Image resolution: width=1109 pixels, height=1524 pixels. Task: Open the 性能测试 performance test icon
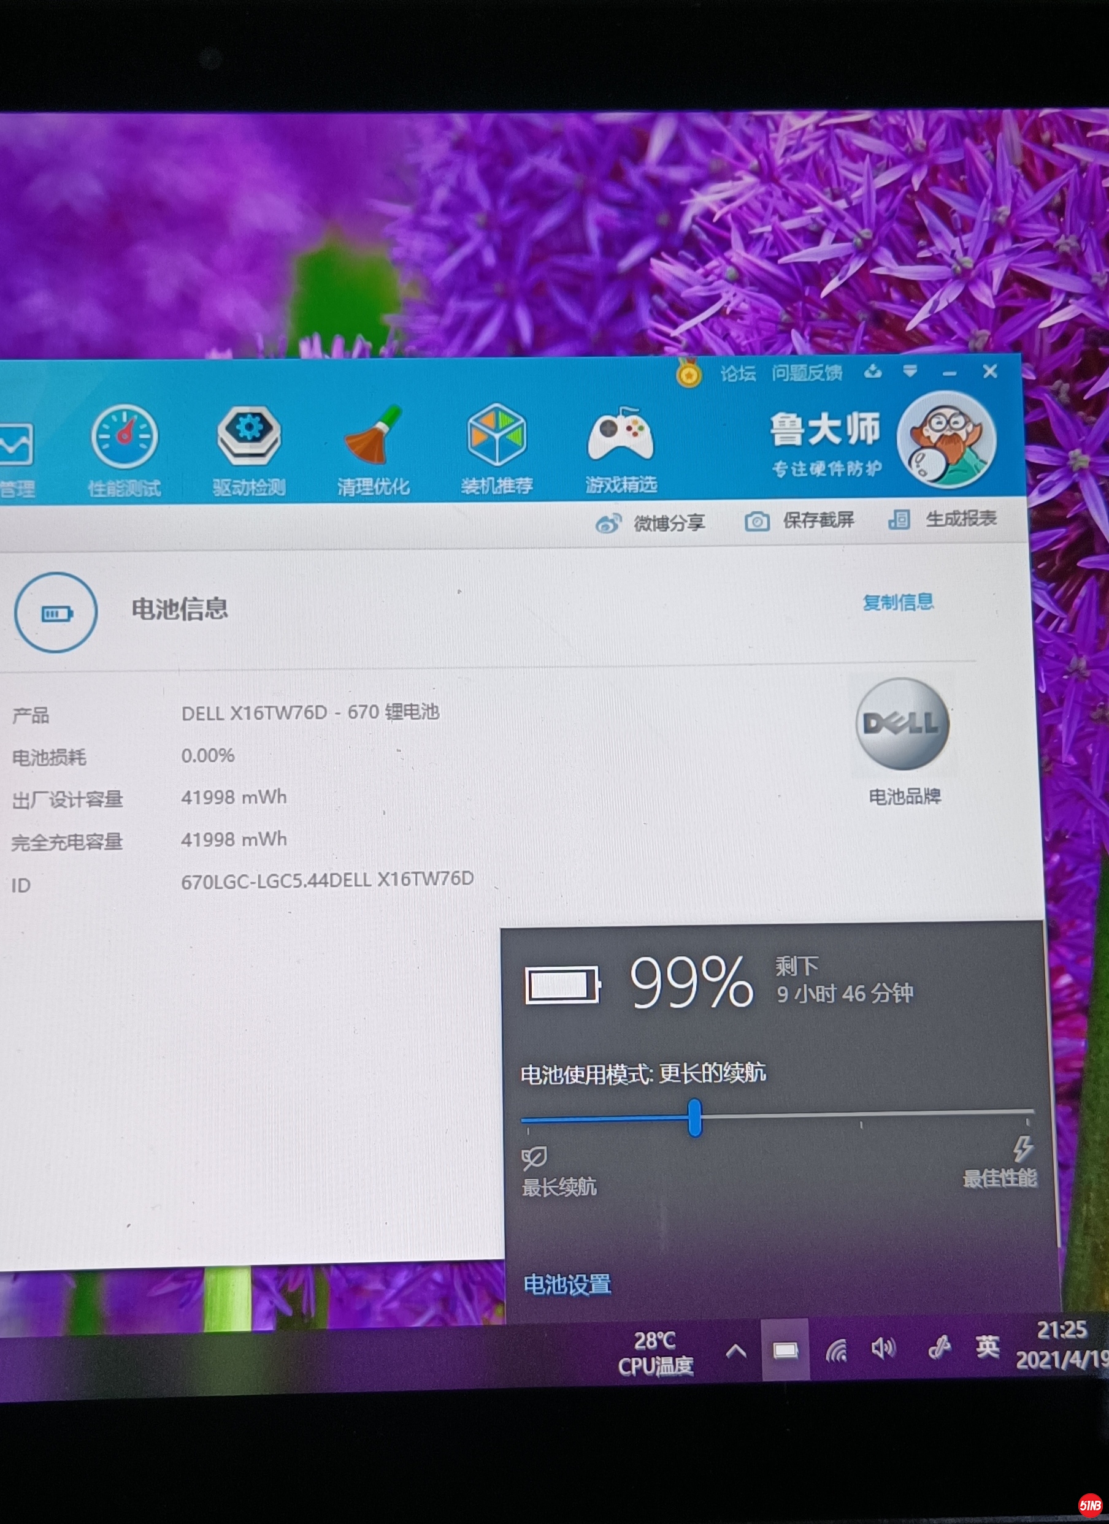click(125, 436)
